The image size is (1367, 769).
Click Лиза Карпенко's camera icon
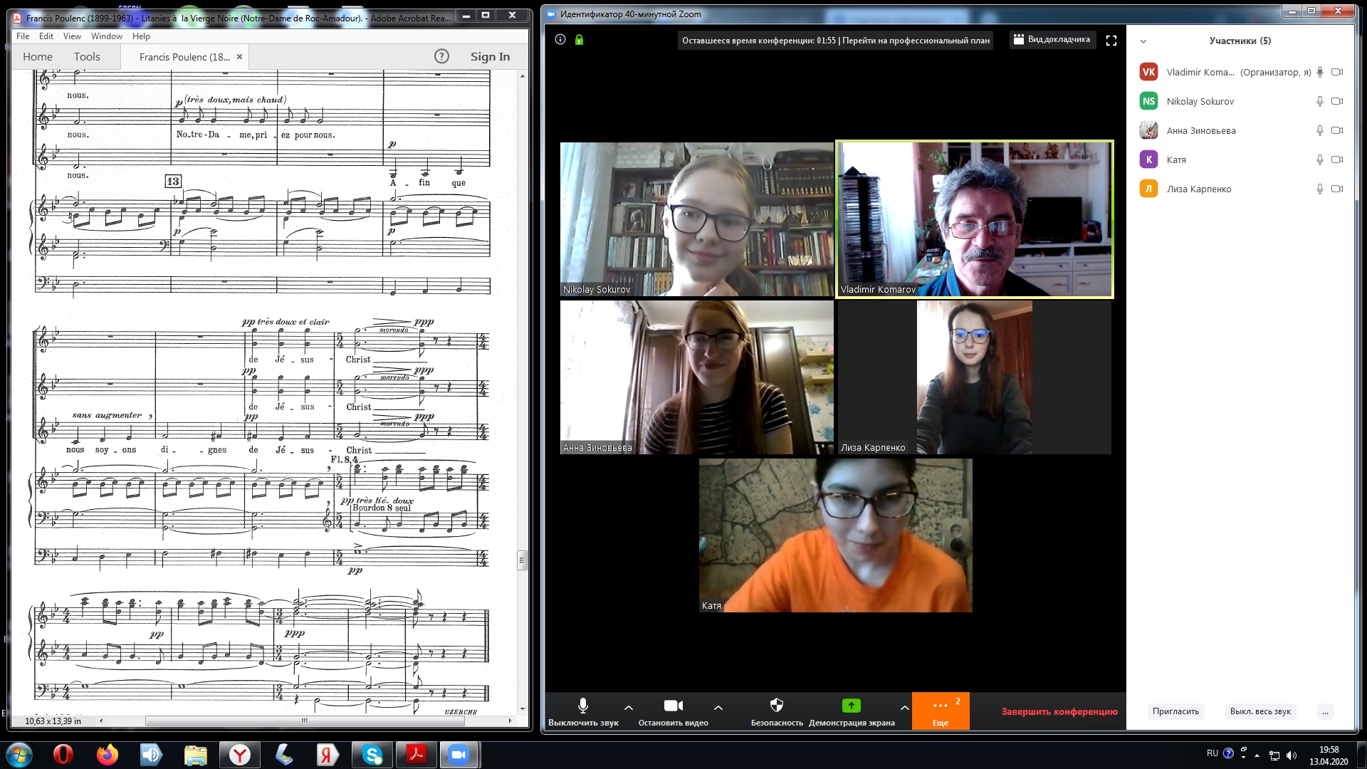point(1337,189)
